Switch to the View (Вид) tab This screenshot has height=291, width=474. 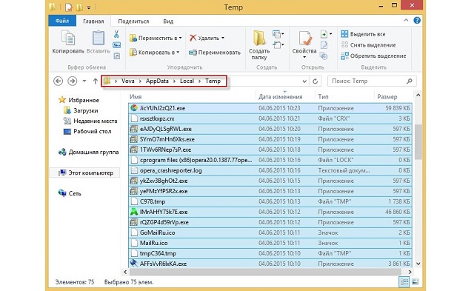coord(168,21)
